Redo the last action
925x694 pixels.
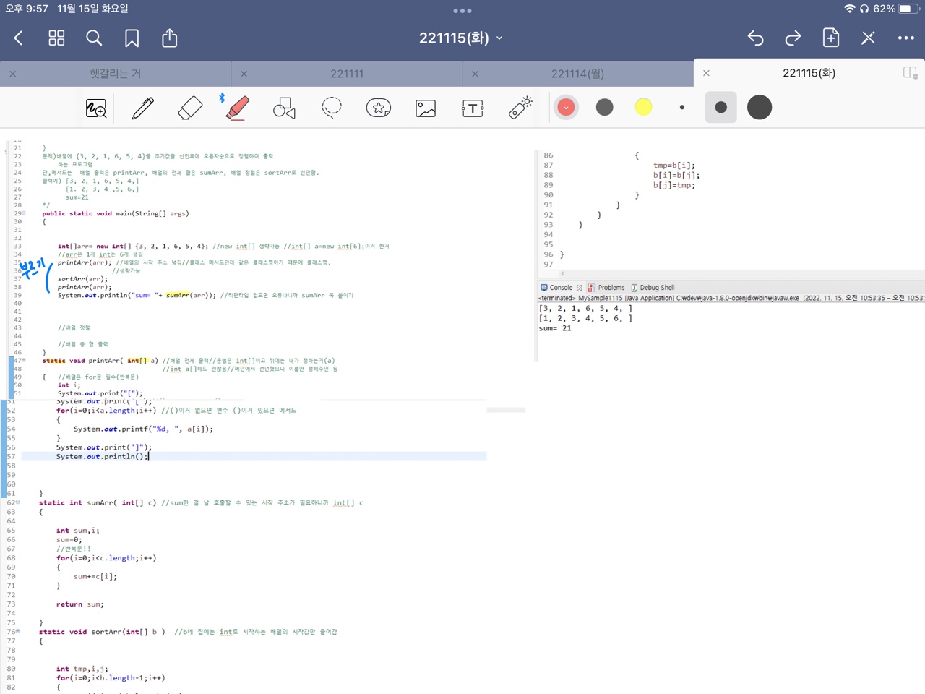[793, 38]
